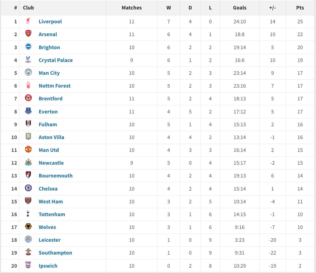Click the Liverpool club crest icon
The height and width of the screenshot is (273, 316).
click(28, 21)
